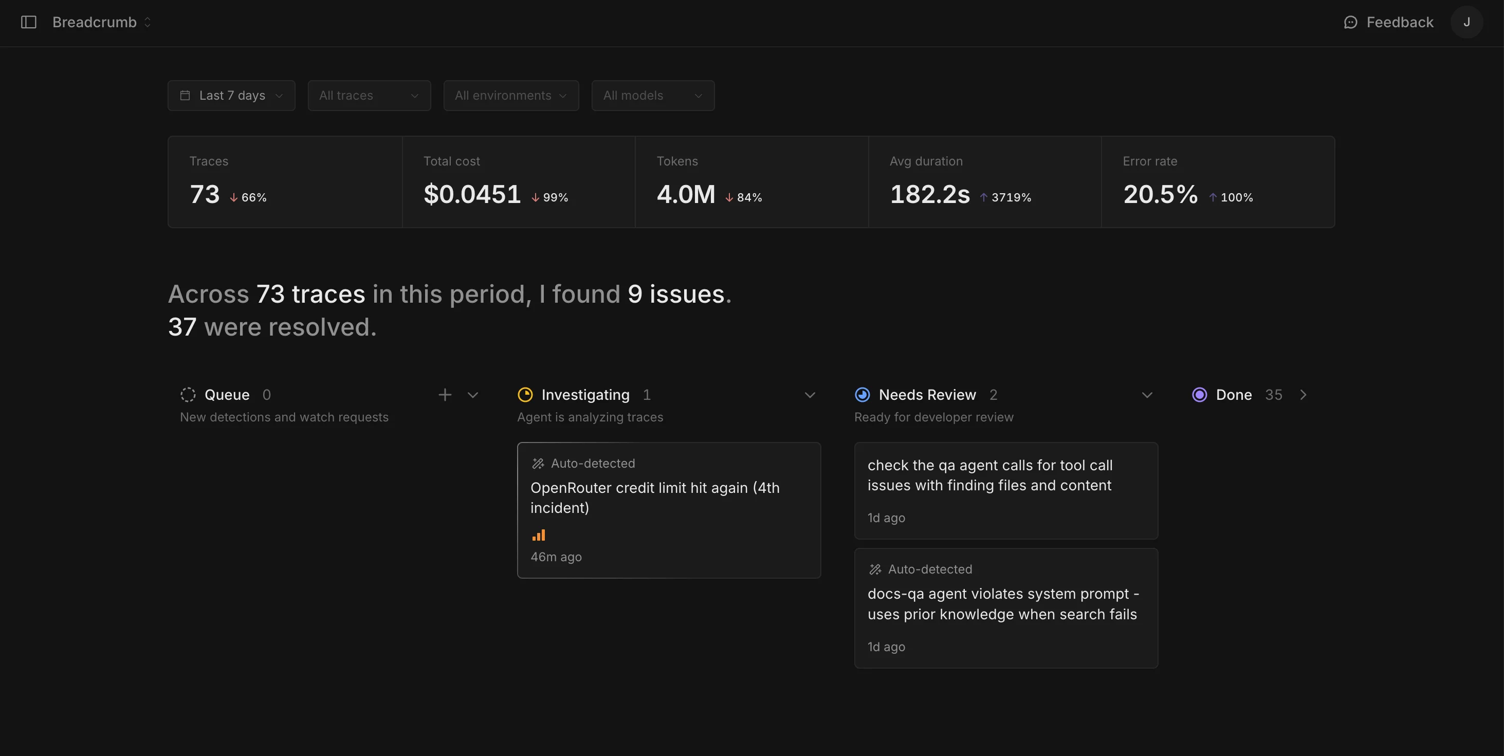Click the plus icon to add a Queue item
This screenshot has width=1504, height=756.
pyautogui.click(x=446, y=395)
